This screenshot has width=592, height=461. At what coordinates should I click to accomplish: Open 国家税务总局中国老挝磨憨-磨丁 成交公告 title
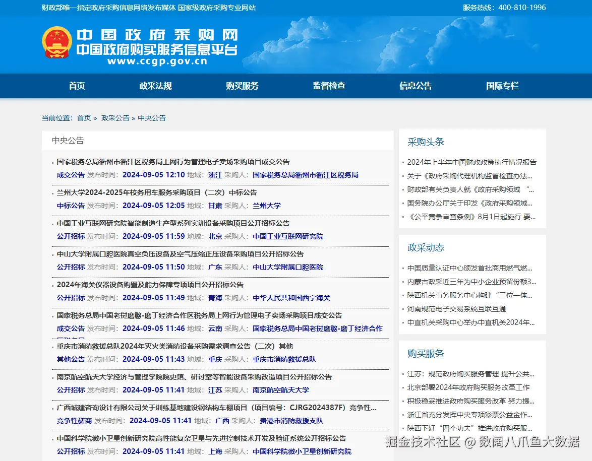(199, 315)
